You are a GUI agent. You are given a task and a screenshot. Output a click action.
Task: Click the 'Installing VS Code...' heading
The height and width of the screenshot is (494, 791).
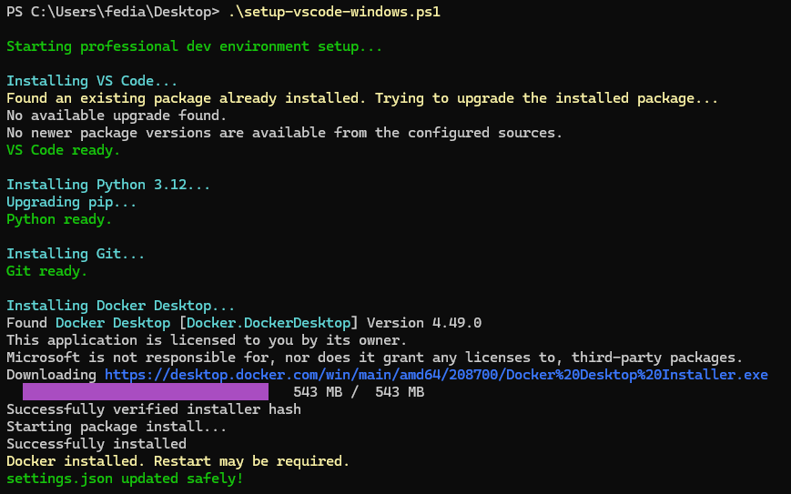pyautogui.click(x=92, y=81)
